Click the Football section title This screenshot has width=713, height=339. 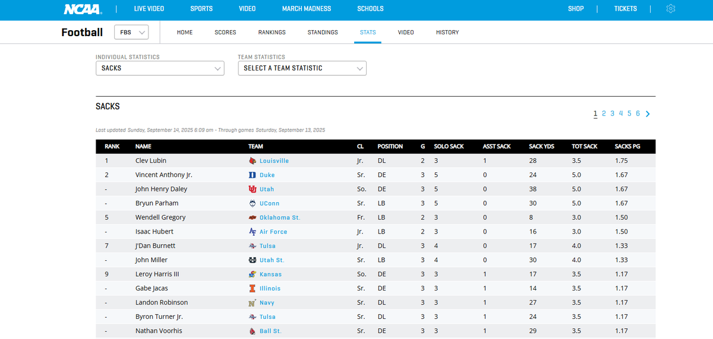pos(82,33)
